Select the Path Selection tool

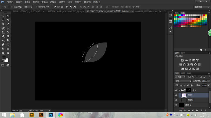3,49
